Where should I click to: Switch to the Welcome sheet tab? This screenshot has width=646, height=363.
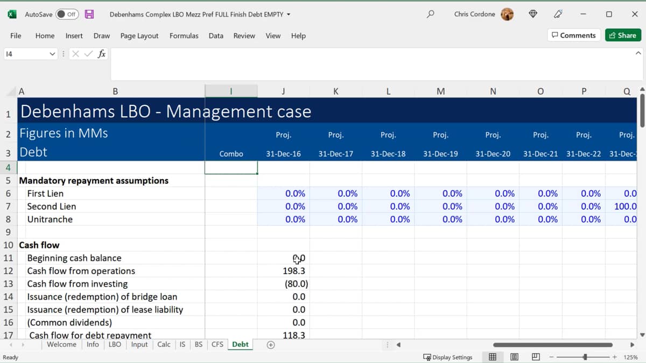pos(61,344)
